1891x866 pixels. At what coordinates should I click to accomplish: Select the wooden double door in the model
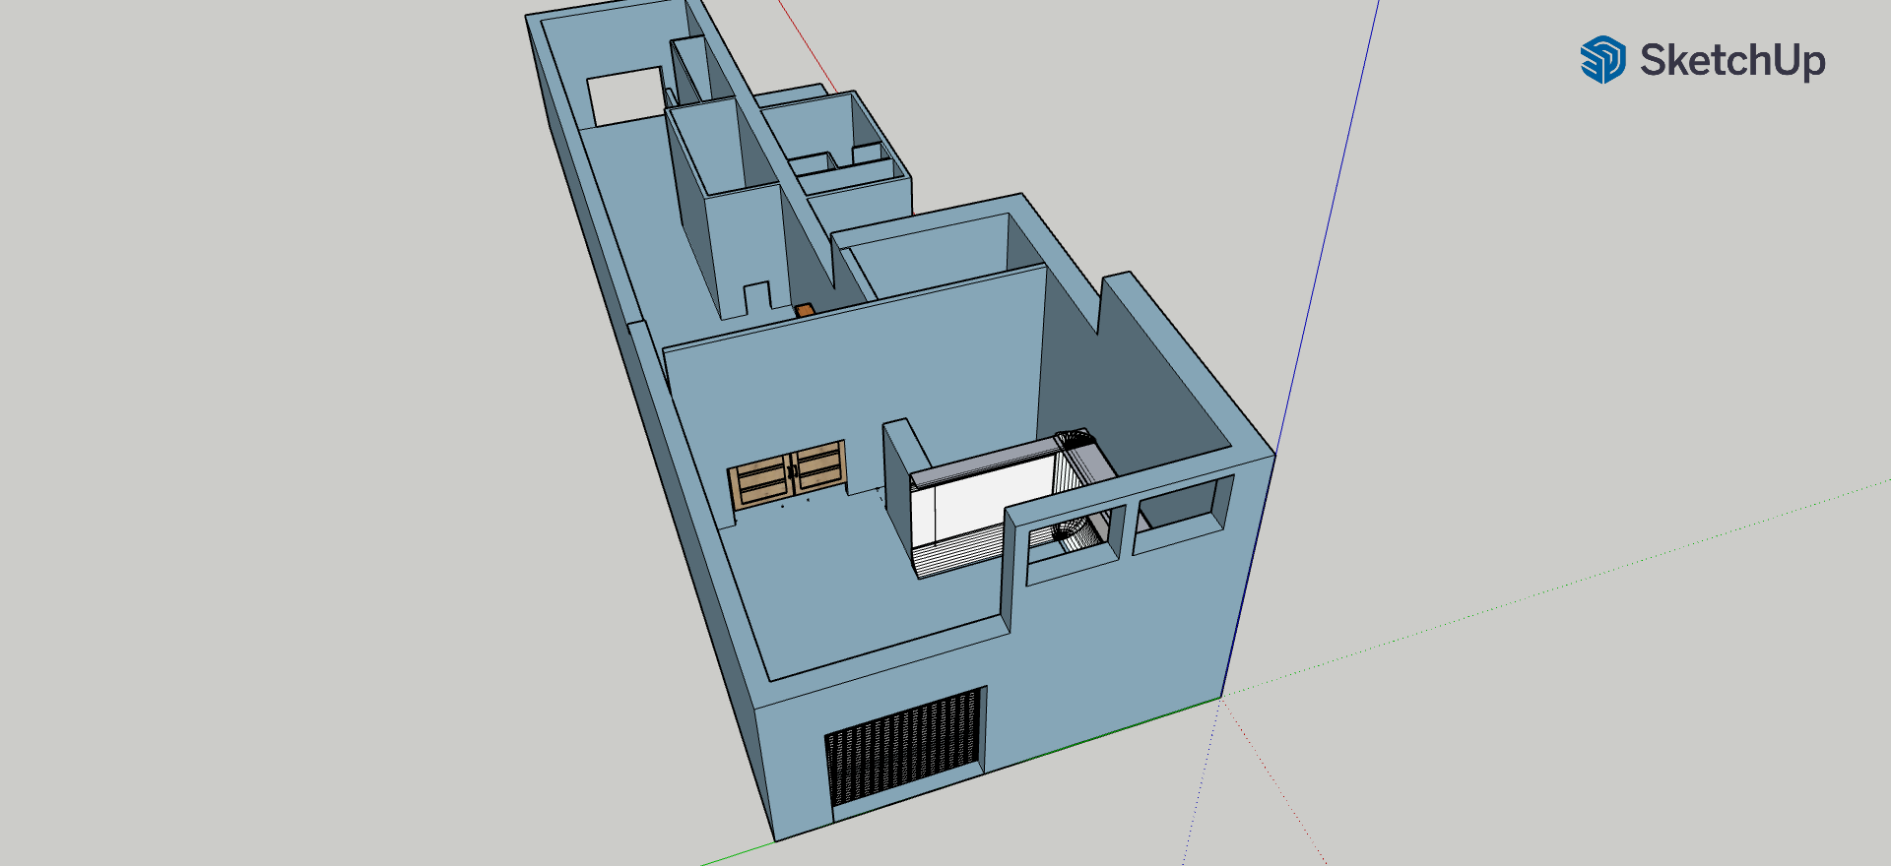point(788,474)
